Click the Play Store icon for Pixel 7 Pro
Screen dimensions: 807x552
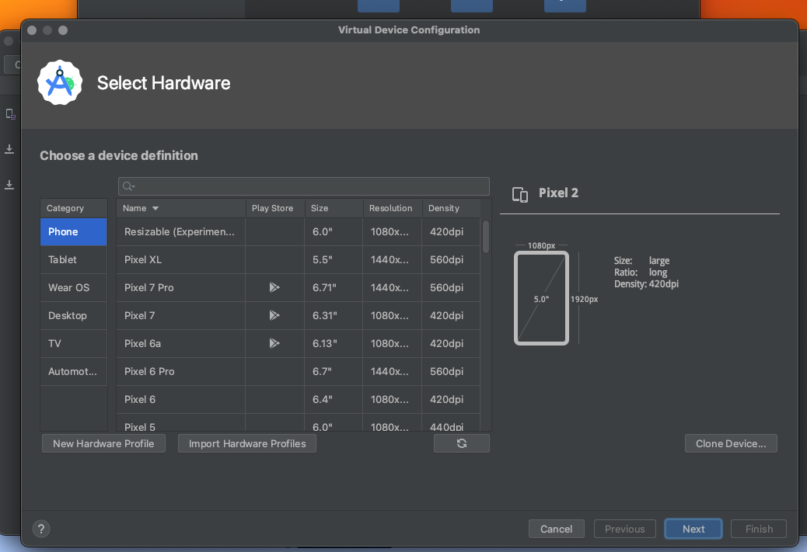click(x=274, y=287)
